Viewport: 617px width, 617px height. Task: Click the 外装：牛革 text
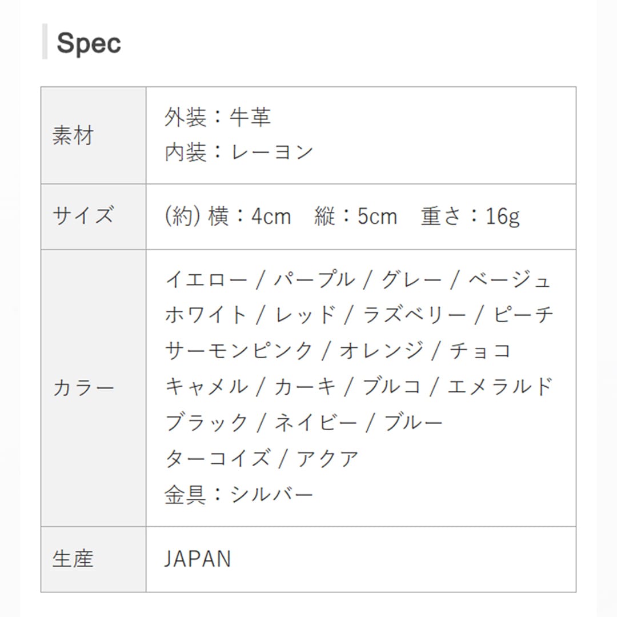point(218,117)
